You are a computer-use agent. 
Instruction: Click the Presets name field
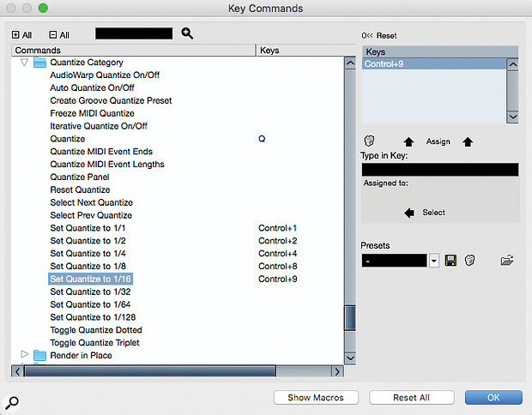pyautogui.click(x=394, y=261)
